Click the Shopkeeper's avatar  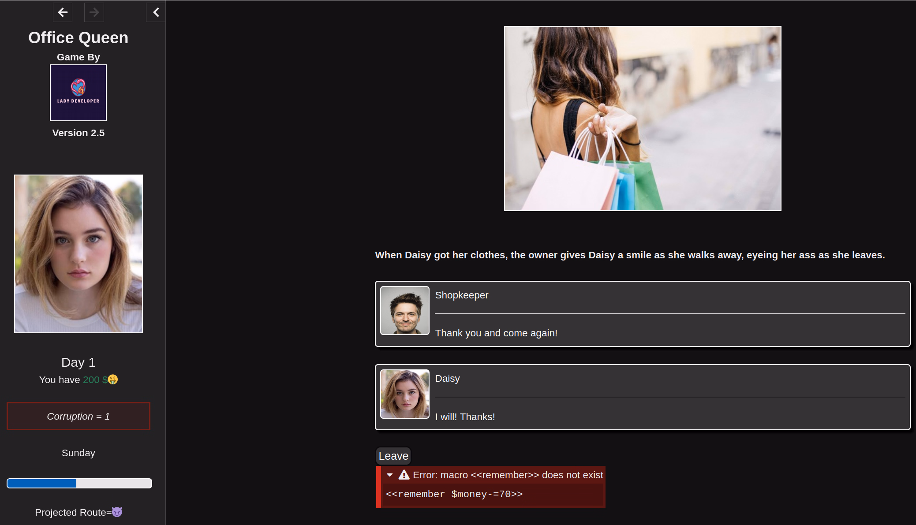pos(405,311)
